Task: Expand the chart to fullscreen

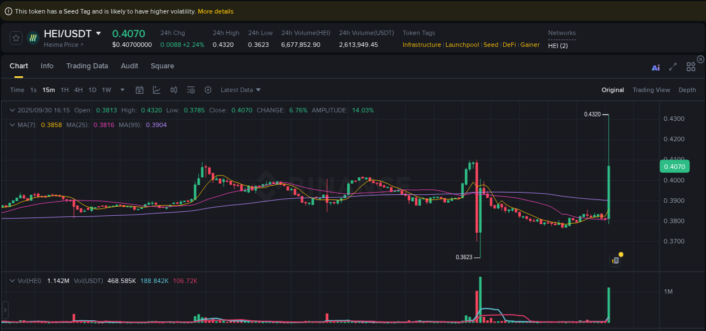Action: click(x=673, y=67)
